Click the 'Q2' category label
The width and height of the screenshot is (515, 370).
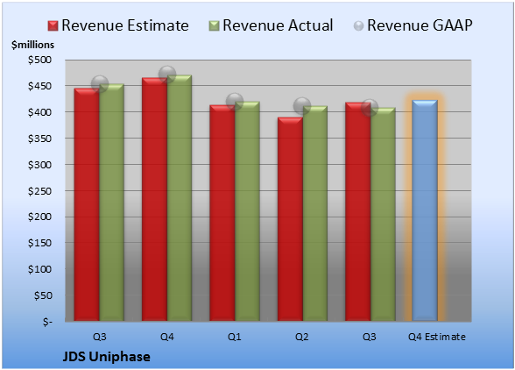tap(302, 337)
